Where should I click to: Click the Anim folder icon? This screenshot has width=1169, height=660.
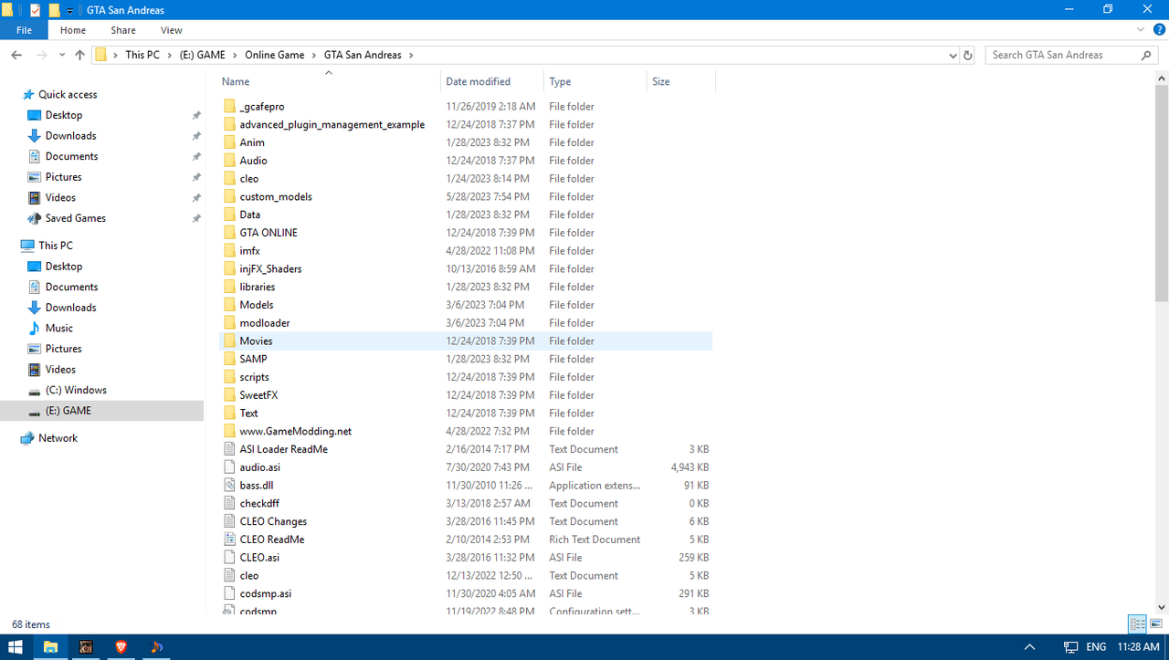[230, 142]
